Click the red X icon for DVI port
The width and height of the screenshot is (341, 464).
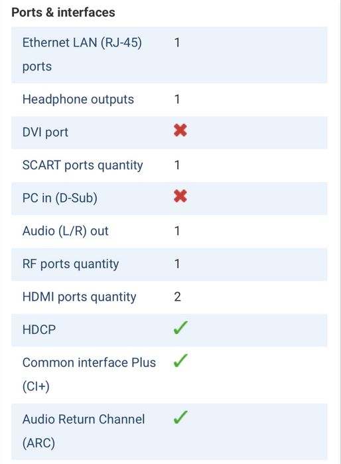point(180,130)
